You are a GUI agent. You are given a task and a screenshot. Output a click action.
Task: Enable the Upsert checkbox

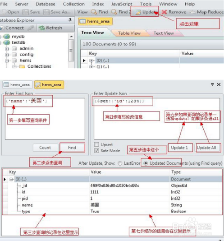[x=96, y=144]
